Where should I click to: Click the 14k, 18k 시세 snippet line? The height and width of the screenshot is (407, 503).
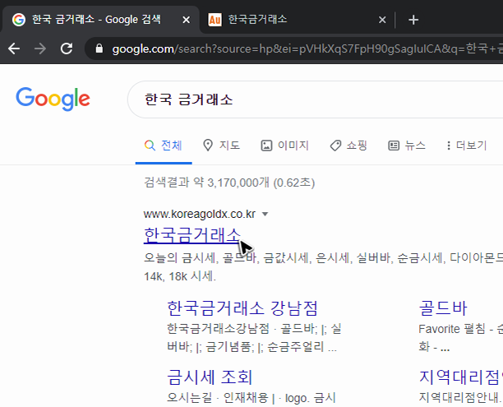180,276
